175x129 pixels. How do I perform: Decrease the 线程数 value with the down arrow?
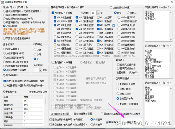[98, 14]
